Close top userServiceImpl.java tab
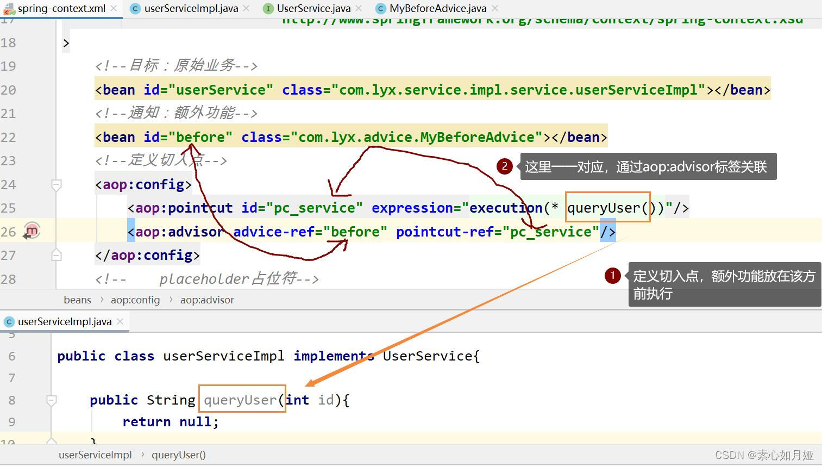 (246, 8)
